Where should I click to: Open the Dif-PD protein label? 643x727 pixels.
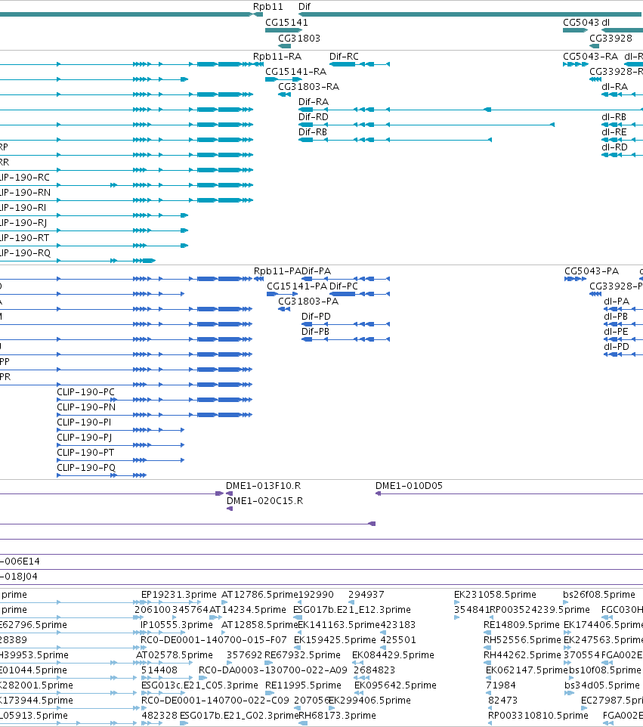[x=316, y=316]
